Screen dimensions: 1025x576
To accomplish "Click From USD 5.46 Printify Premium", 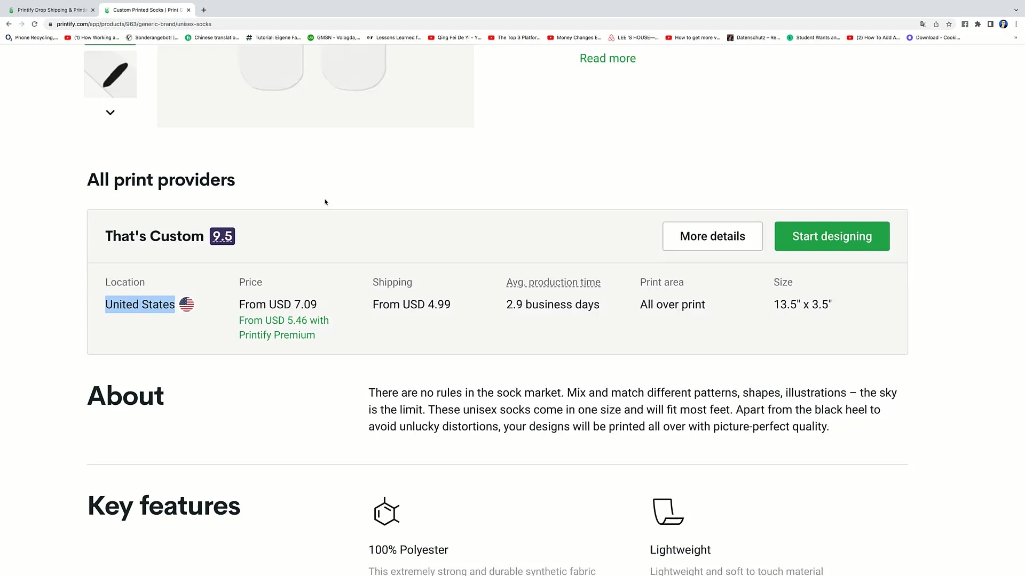I will [283, 327].
